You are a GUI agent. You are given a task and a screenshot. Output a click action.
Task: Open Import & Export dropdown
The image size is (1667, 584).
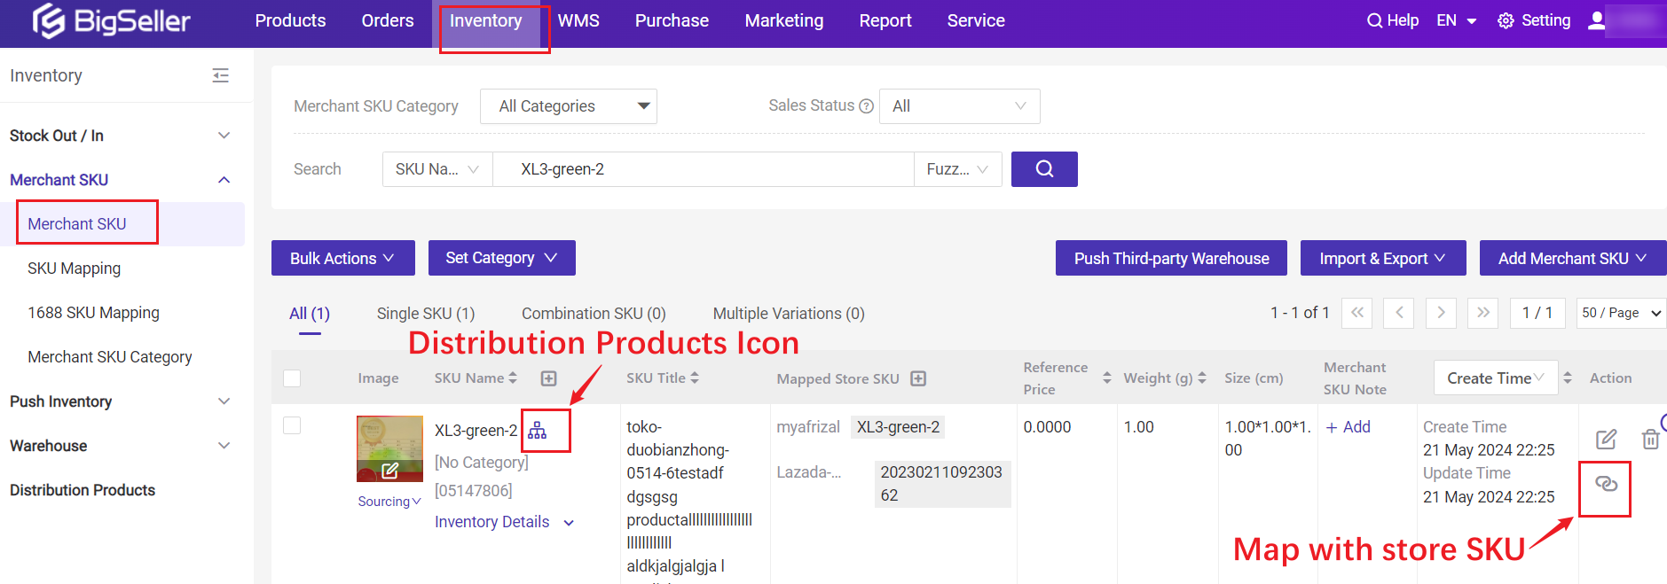coord(1383,258)
